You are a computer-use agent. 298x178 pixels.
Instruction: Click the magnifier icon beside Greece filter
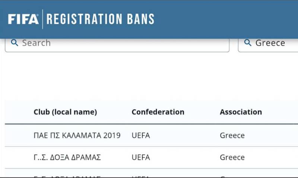click(x=248, y=43)
